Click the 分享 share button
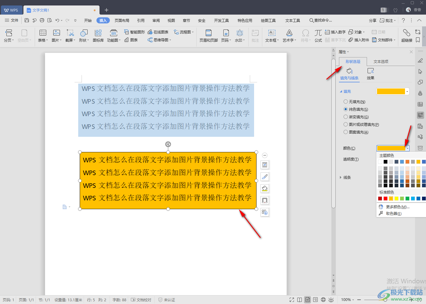This screenshot has width=426, height=304. point(372,20)
